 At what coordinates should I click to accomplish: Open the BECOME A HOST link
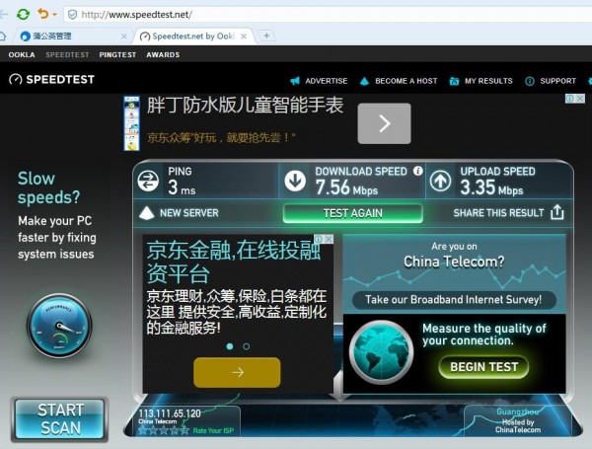[x=407, y=81]
